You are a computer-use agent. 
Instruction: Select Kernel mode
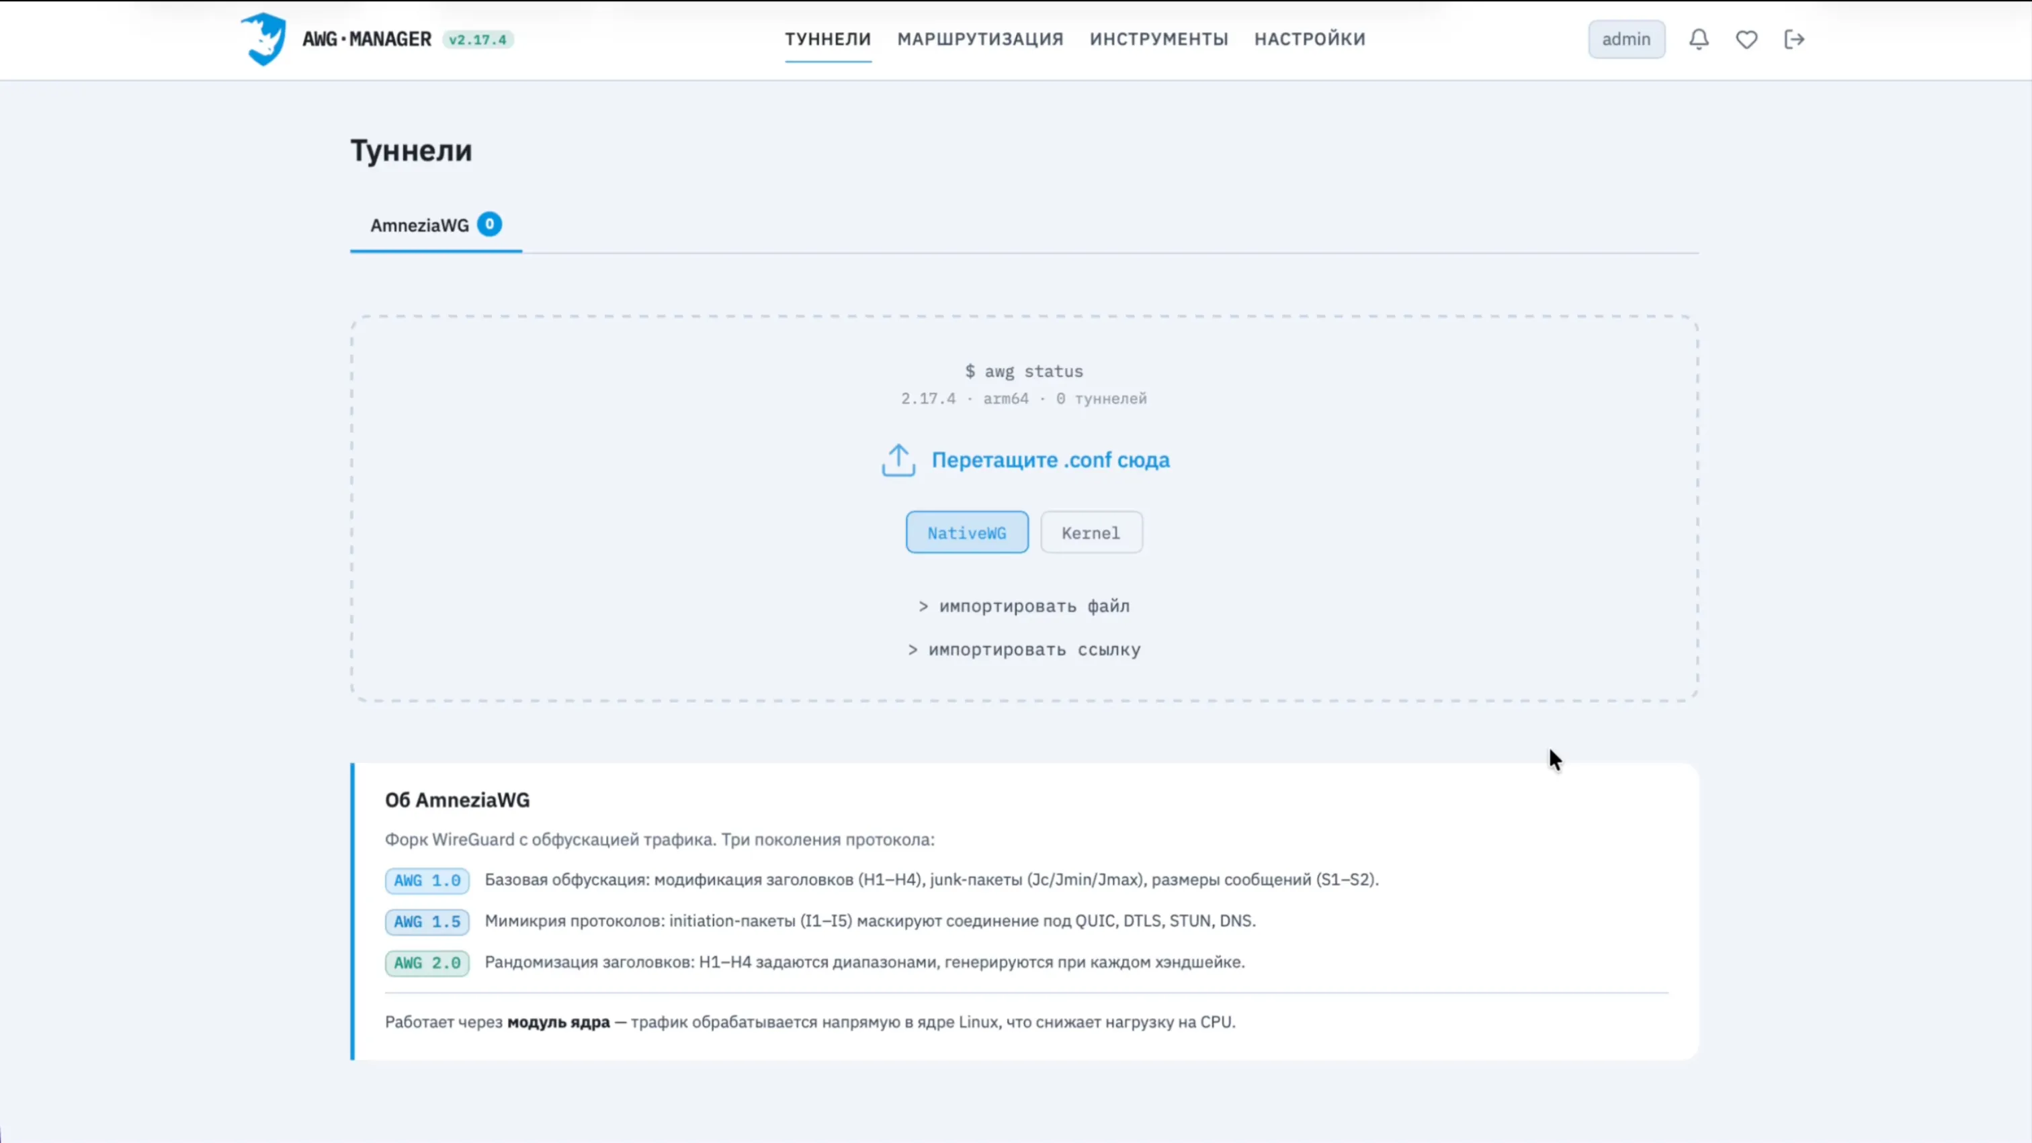point(1091,533)
